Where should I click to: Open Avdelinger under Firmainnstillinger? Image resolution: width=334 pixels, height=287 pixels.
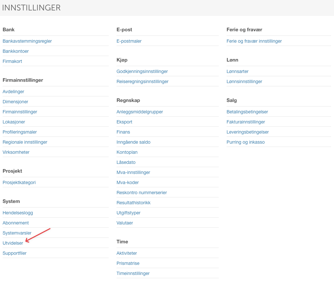click(x=13, y=92)
